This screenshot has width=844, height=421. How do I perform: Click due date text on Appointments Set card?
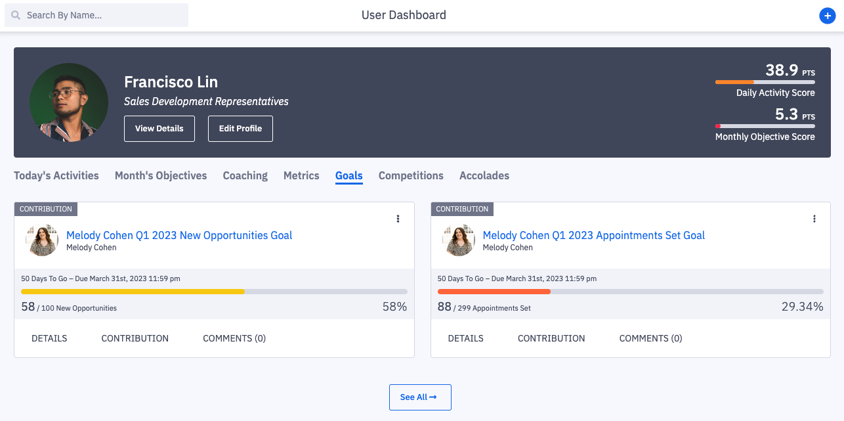pyautogui.click(x=517, y=278)
